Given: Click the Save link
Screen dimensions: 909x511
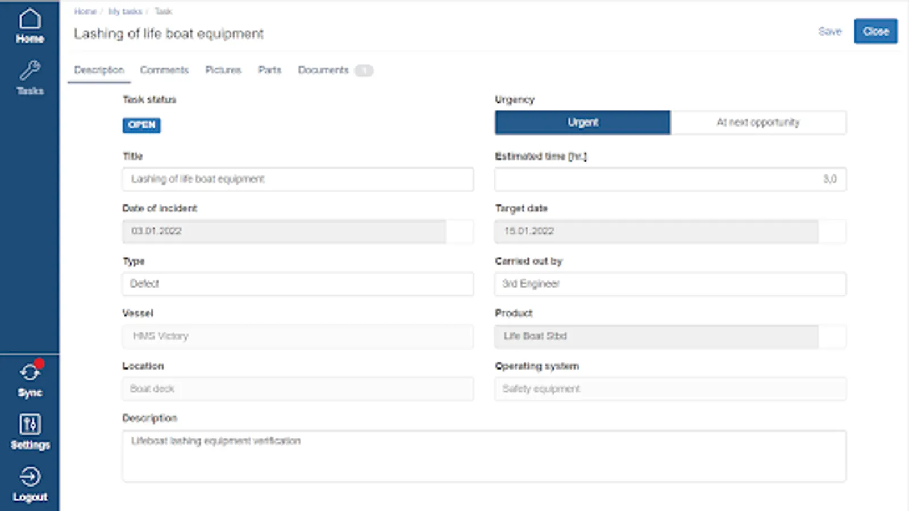Looking at the screenshot, I should (x=829, y=32).
